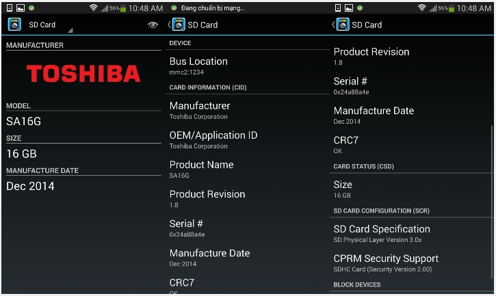Tap the SD Card app icon in left panel
Image resolution: width=496 pixels, height=296 pixels.
tap(14, 25)
